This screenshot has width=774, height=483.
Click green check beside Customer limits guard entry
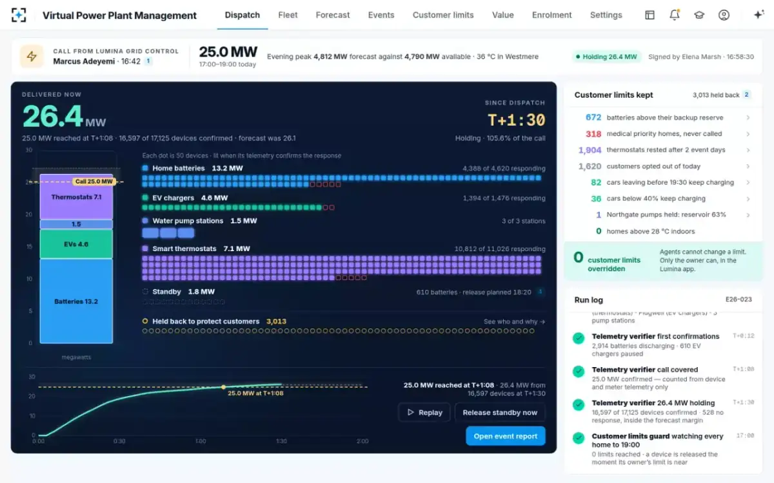[x=579, y=438]
